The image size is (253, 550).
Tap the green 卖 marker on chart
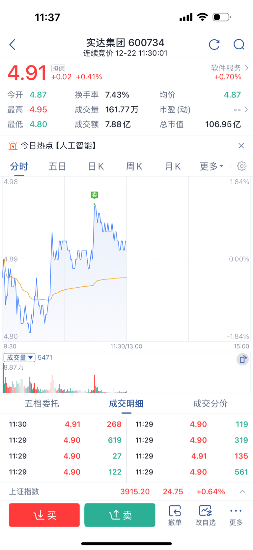coord(95,195)
